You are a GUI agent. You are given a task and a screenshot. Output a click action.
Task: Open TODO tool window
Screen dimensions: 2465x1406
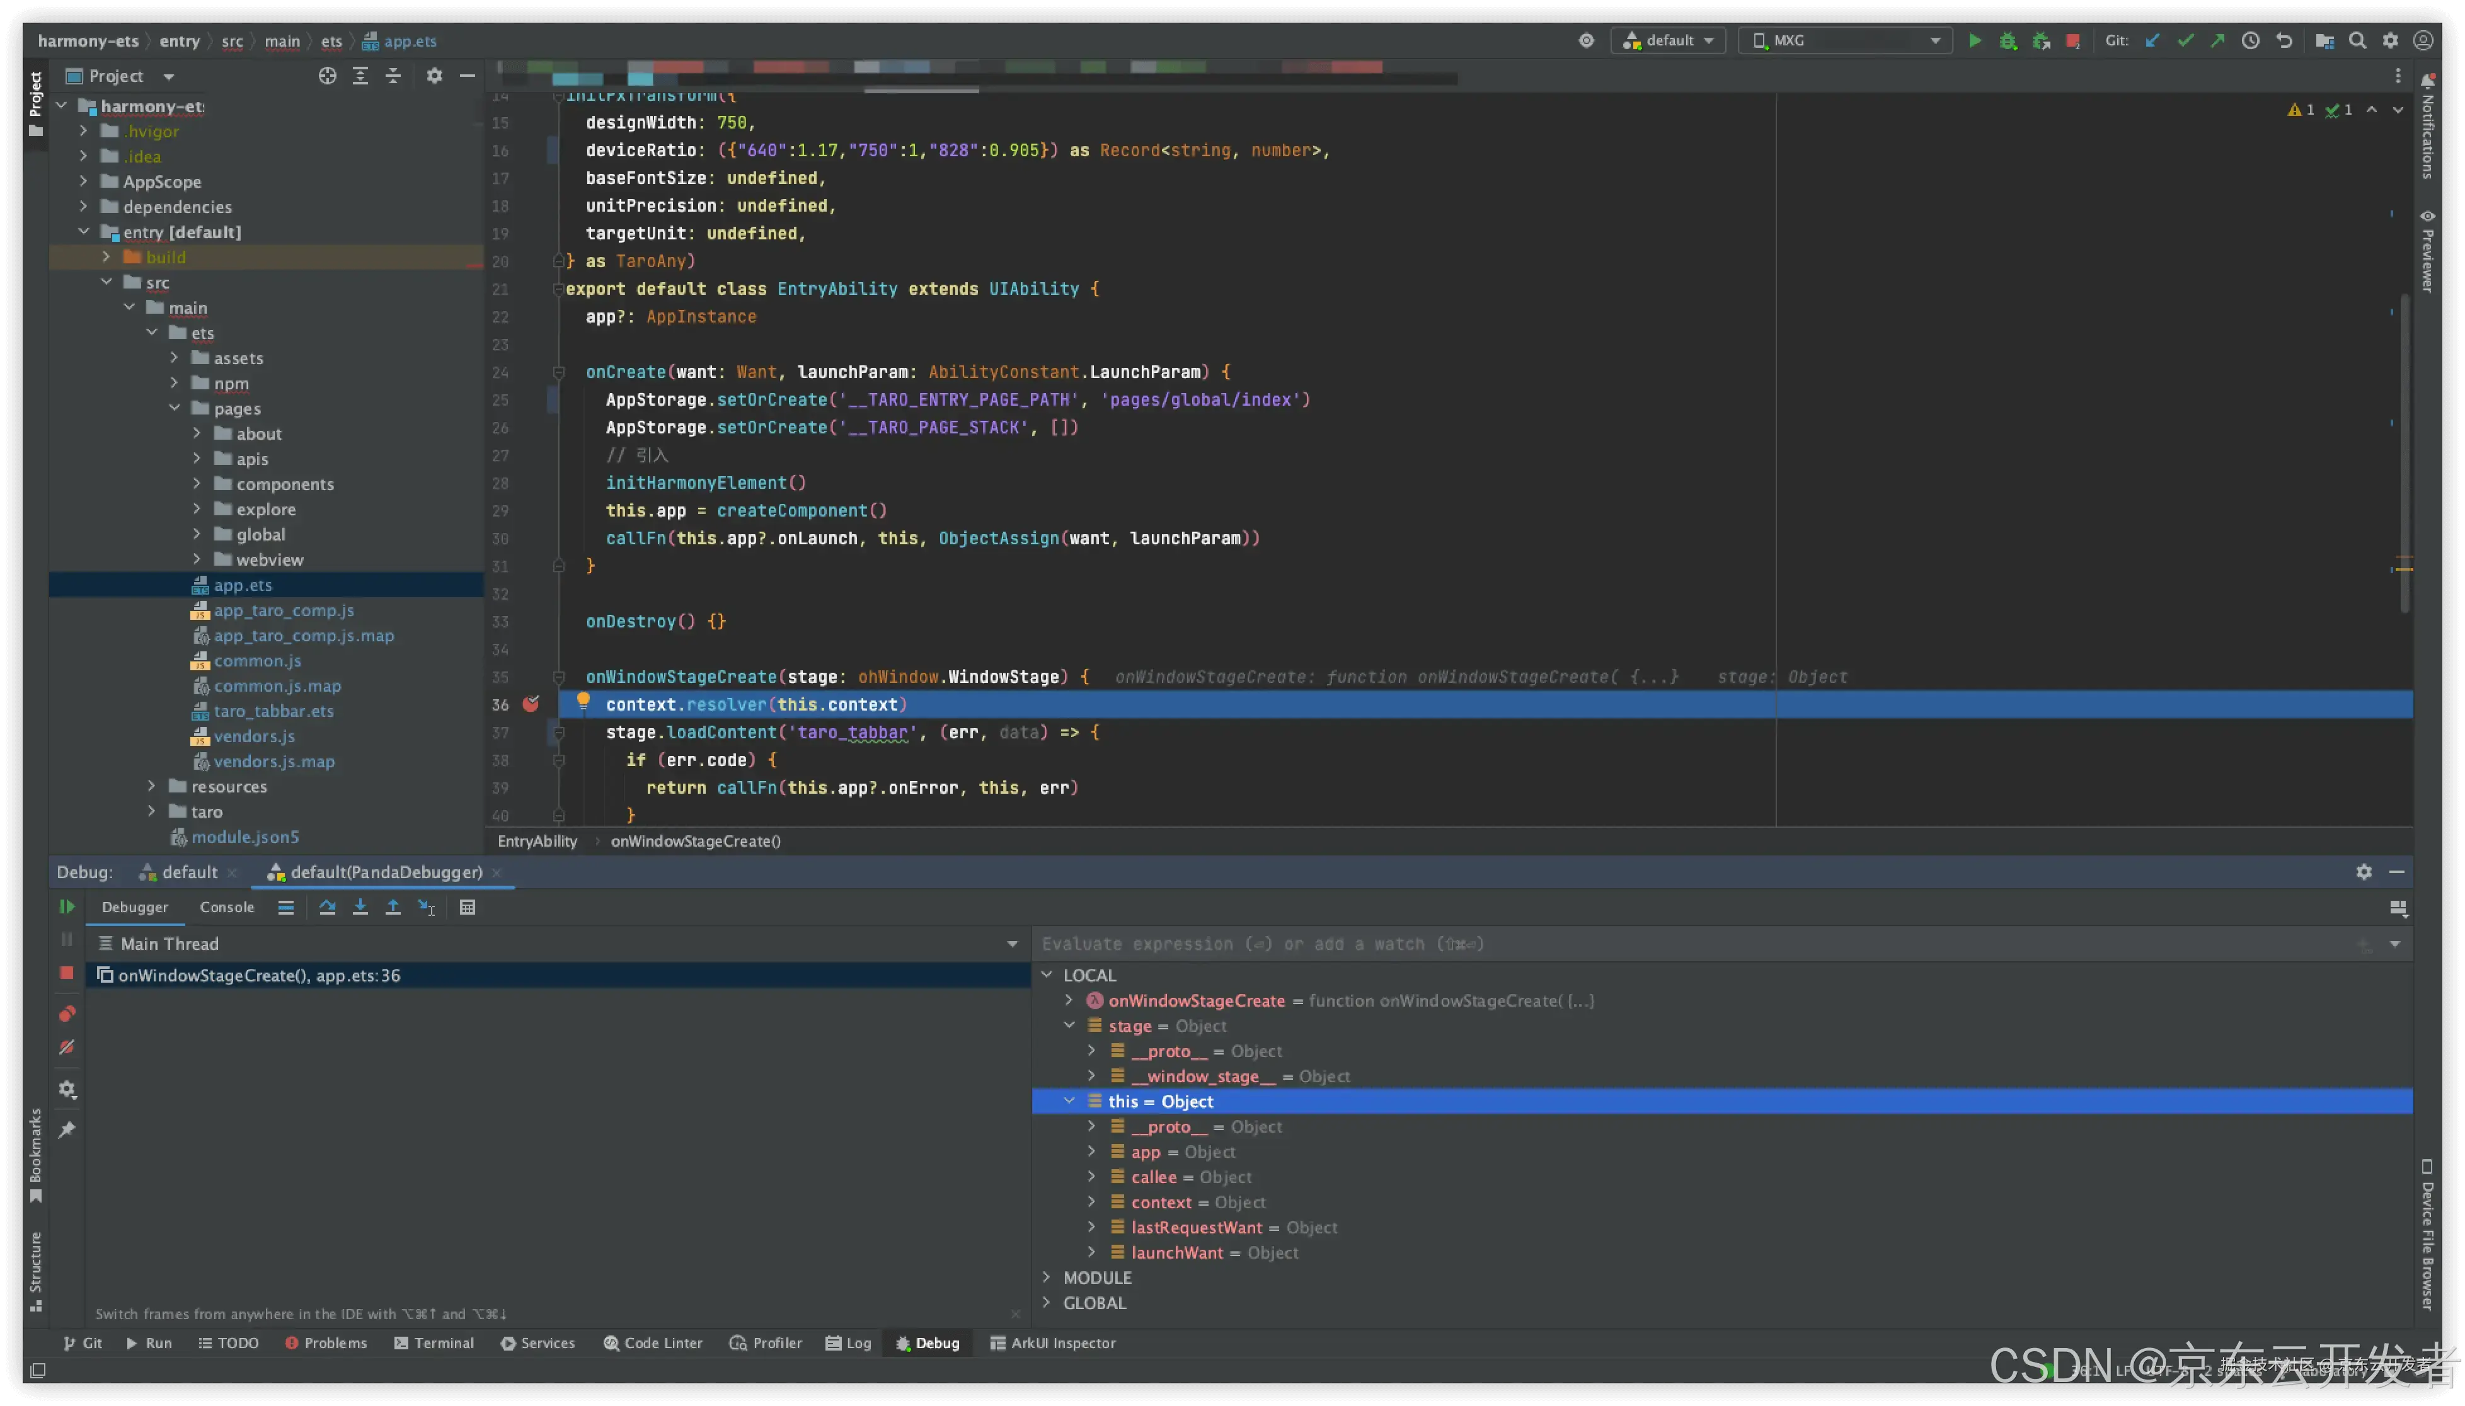pyautogui.click(x=228, y=1342)
